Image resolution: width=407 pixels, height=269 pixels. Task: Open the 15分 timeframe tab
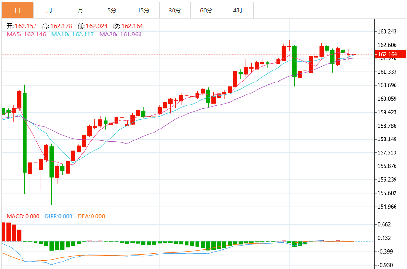coord(143,11)
